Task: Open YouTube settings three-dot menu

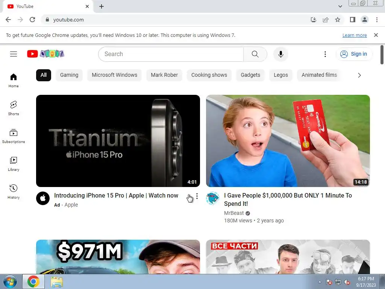Action: 325,54
